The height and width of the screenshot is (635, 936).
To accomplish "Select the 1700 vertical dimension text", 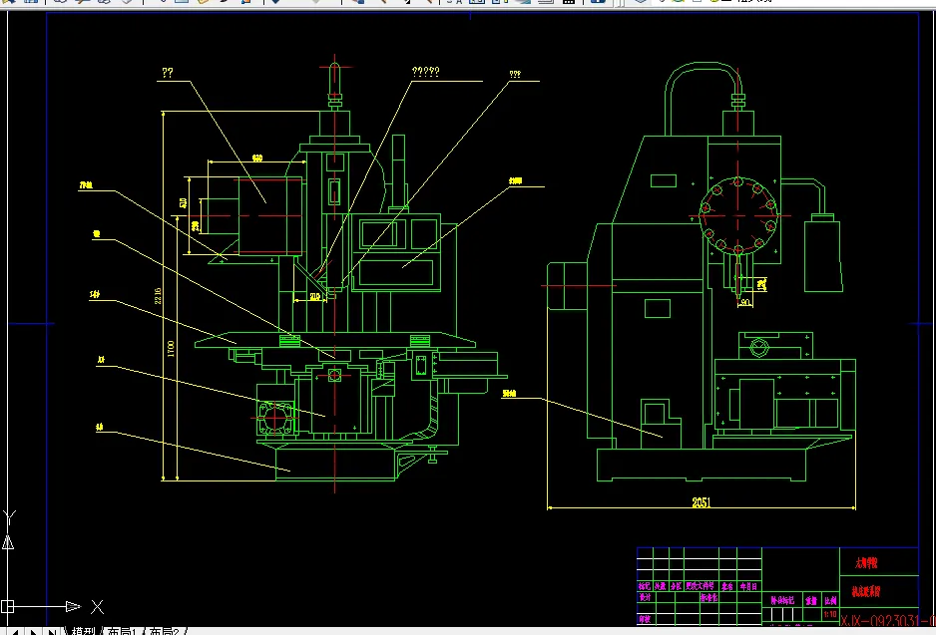I will click(172, 348).
